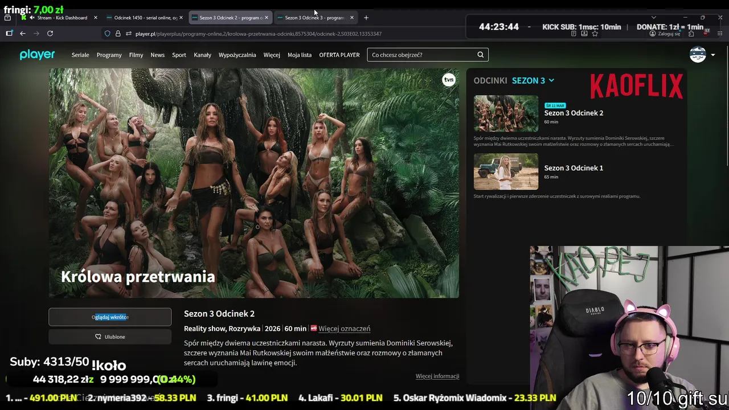Click the OFERTA PLAYER link
729x410 pixels.
[x=339, y=55]
